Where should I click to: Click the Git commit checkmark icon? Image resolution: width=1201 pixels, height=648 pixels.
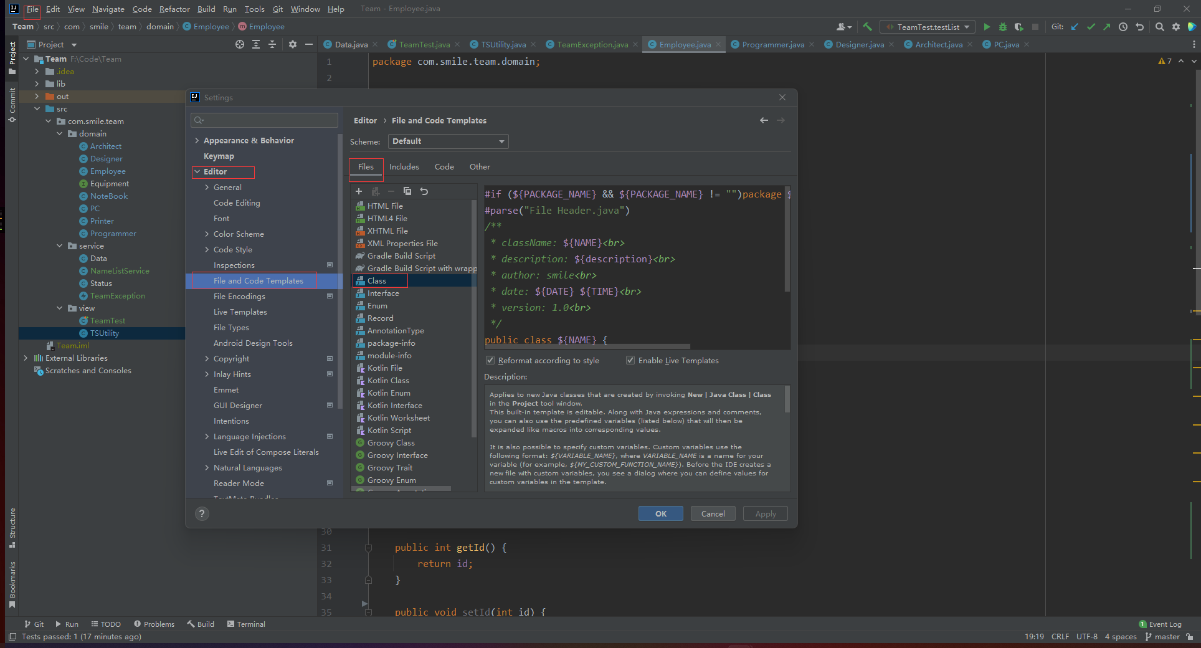coord(1091,27)
